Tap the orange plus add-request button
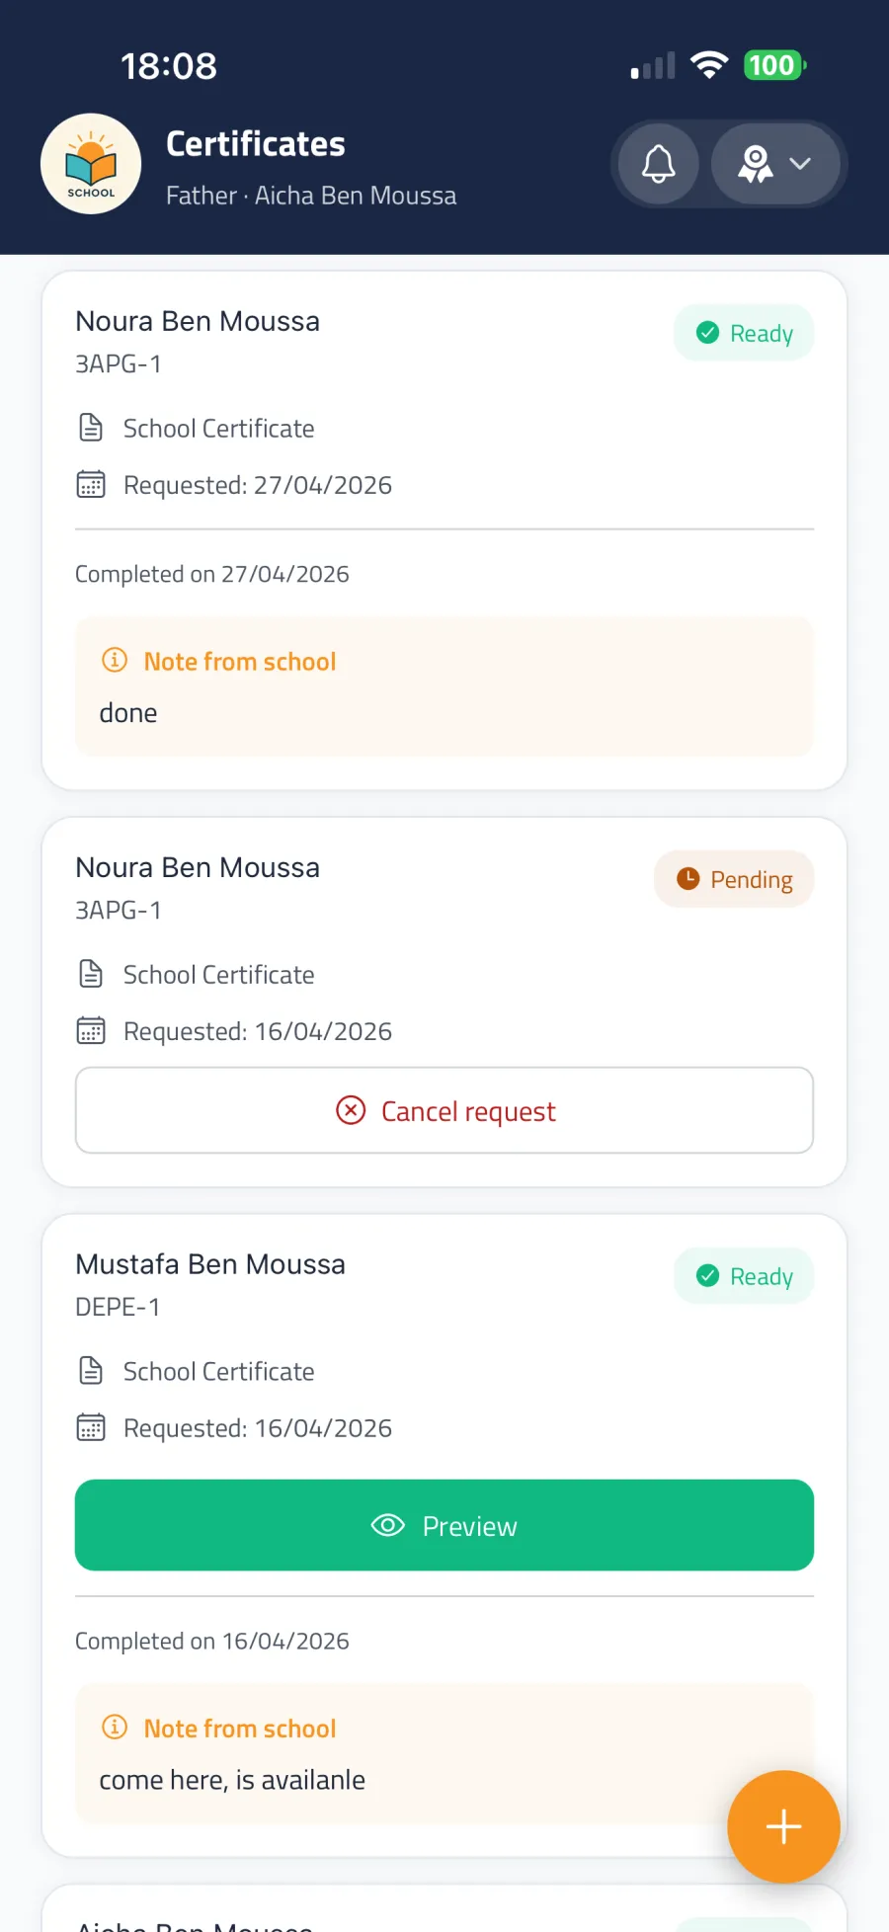 pos(783,1826)
